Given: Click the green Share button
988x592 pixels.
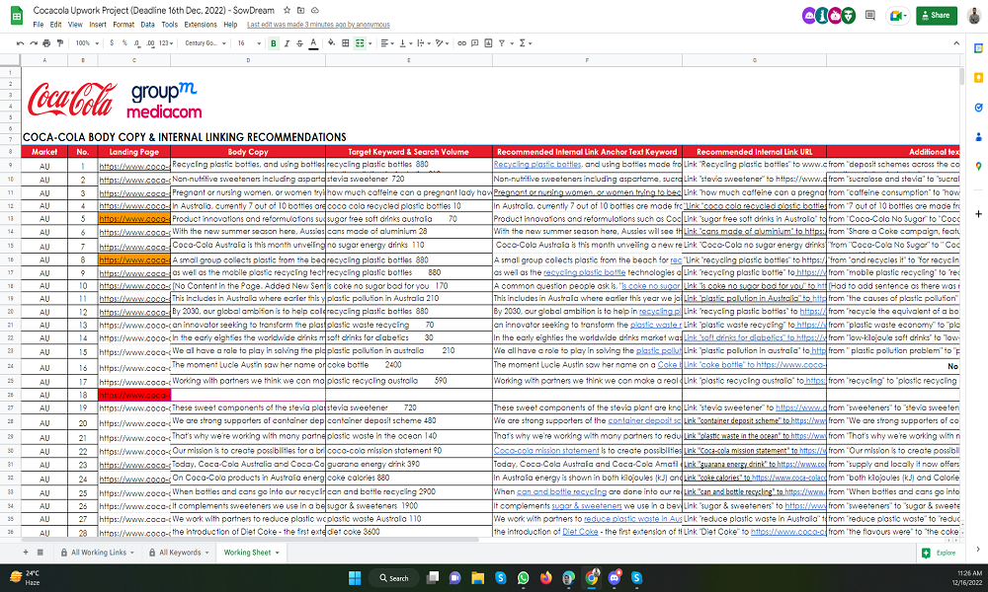Looking at the screenshot, I should pyautogui.click(x=937, y=15).
